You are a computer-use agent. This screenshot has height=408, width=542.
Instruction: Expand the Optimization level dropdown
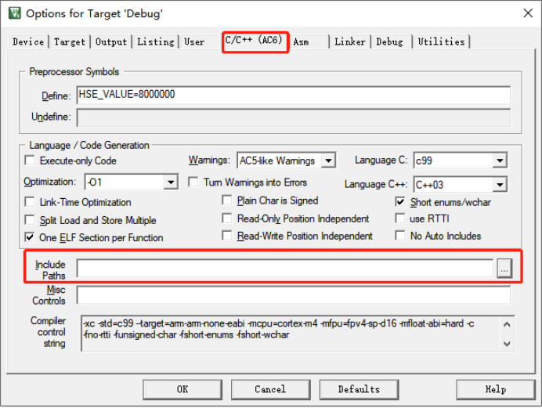171,182
